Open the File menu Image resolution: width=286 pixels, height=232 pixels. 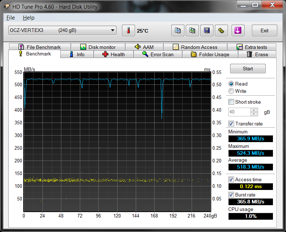[x=11, y=18]
